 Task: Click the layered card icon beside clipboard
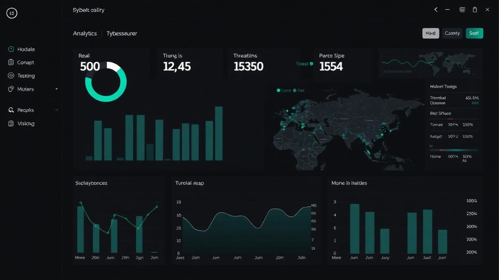pyautogui.click(x=462, y=10)
